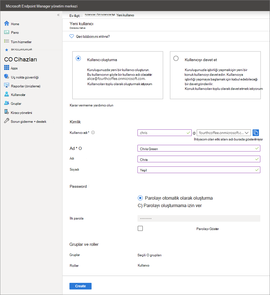The height and width of the screenshot is (295, 270).
Task: Click the Adı field containing Chris
Action: (199, 159)
